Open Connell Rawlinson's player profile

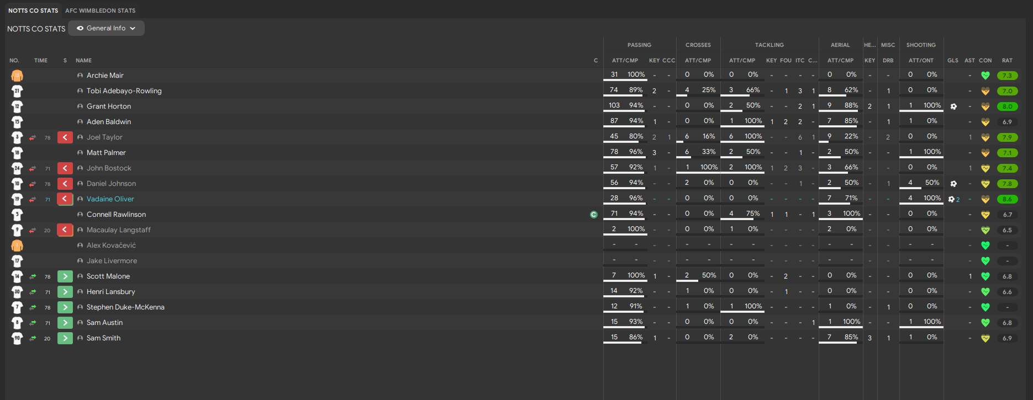point(117,215)
